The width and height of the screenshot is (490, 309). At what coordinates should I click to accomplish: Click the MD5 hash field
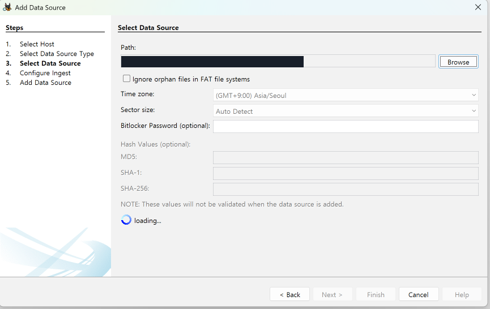point(346,158)
